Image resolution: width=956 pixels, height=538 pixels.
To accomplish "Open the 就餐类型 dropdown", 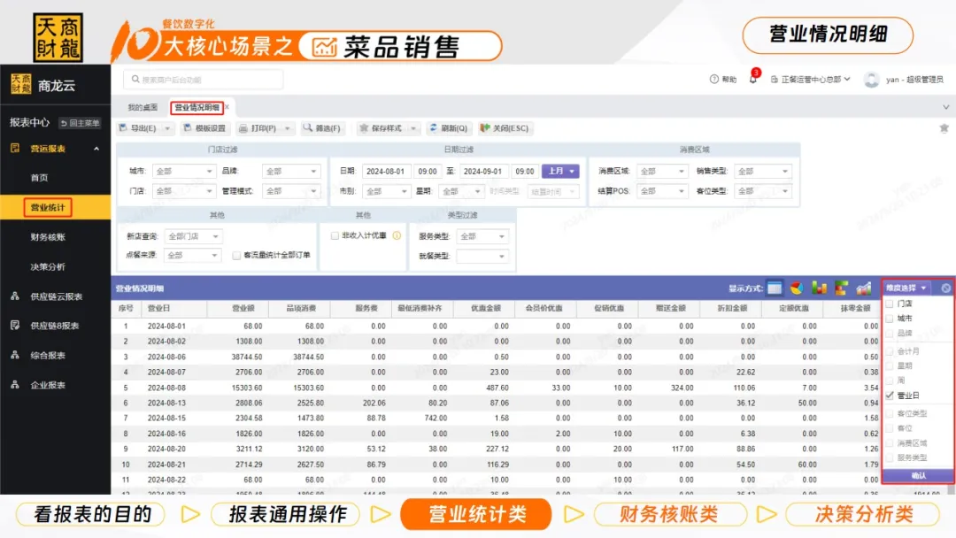I will point(482,256).
